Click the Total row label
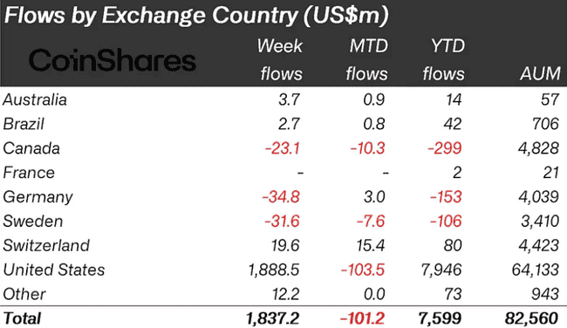 point(22,318)
